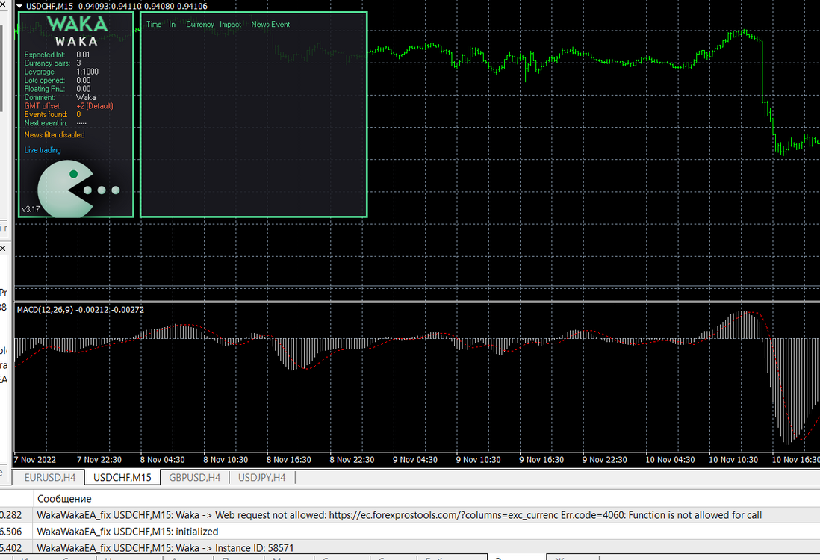The height and width of the screenshot is (560, 820).
Task: Click the Pac-Man icon in the Waka panel
Action: (66, 190)
